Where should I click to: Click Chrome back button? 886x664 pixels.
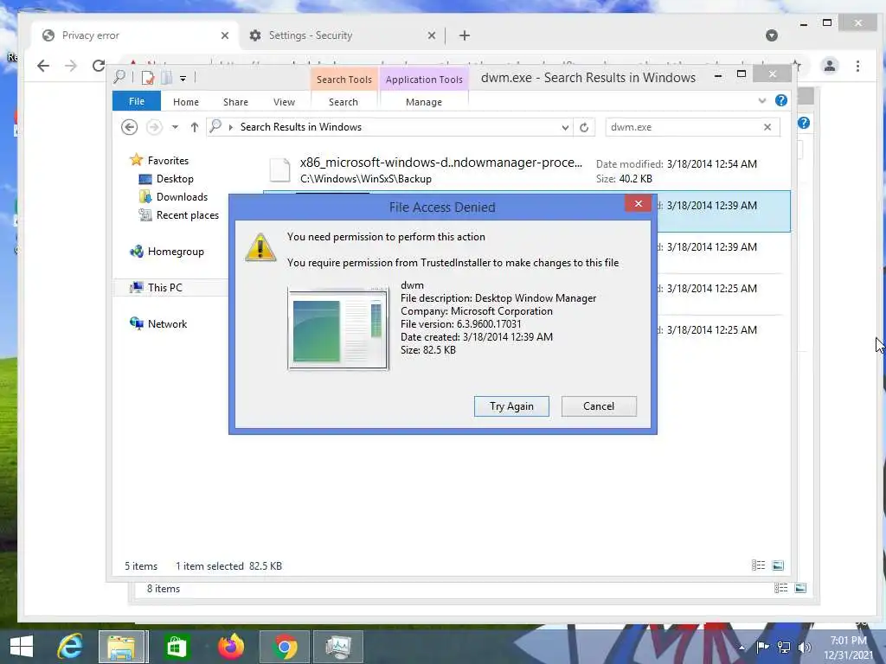43,66
